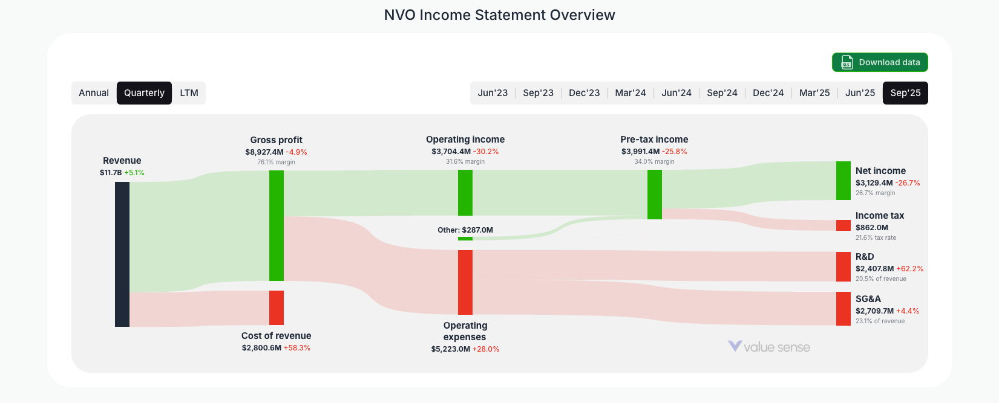Select the Jun'23 quarter
999x403 pixels.
[493, 93]
